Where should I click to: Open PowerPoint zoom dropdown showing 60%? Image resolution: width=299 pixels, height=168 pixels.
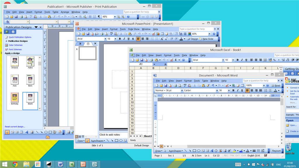(x=209, y=34)
